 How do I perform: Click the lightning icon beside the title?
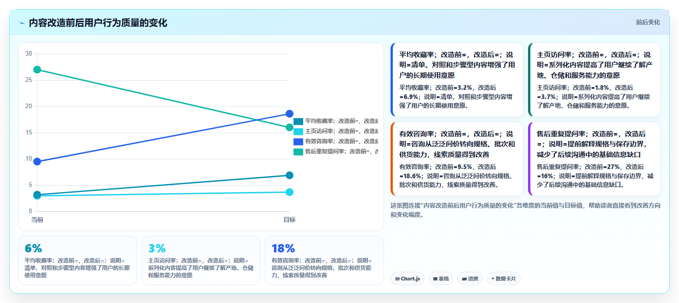pos(22,23)
